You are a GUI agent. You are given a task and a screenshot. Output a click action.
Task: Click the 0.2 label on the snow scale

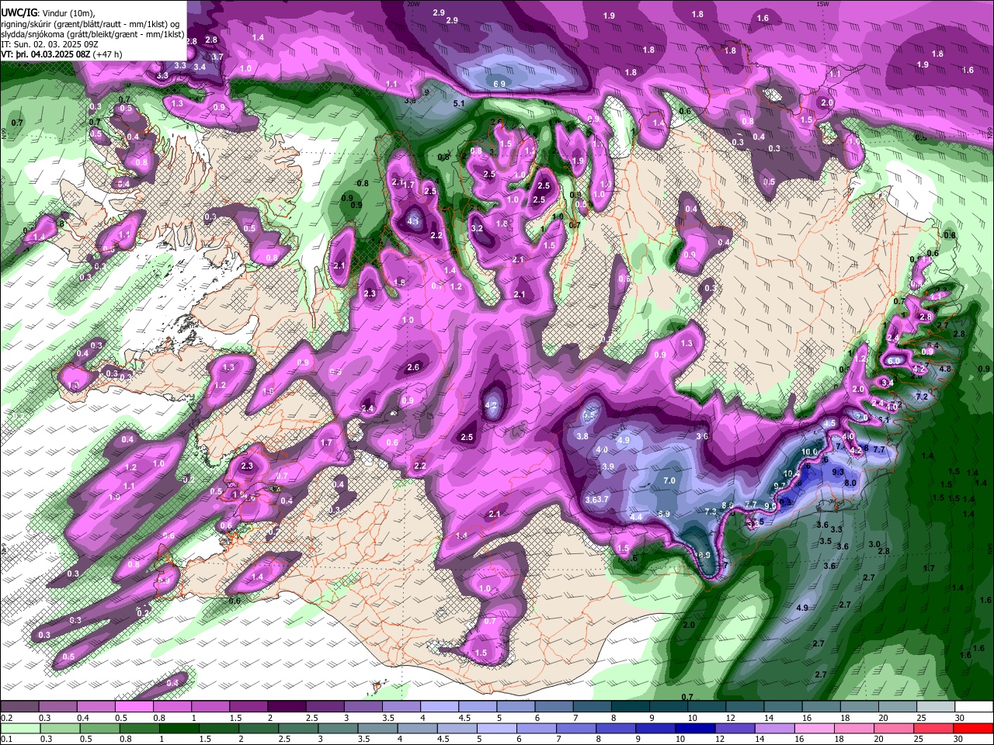coord(5,718)
